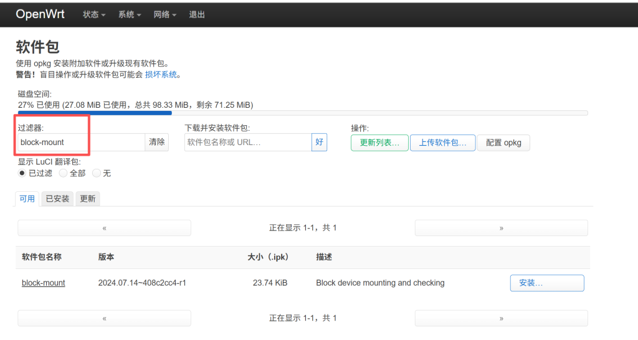Screen dimensions: 638x340
Task: Click 安装 for the block-mount package
Action: [x=546, y=283]
